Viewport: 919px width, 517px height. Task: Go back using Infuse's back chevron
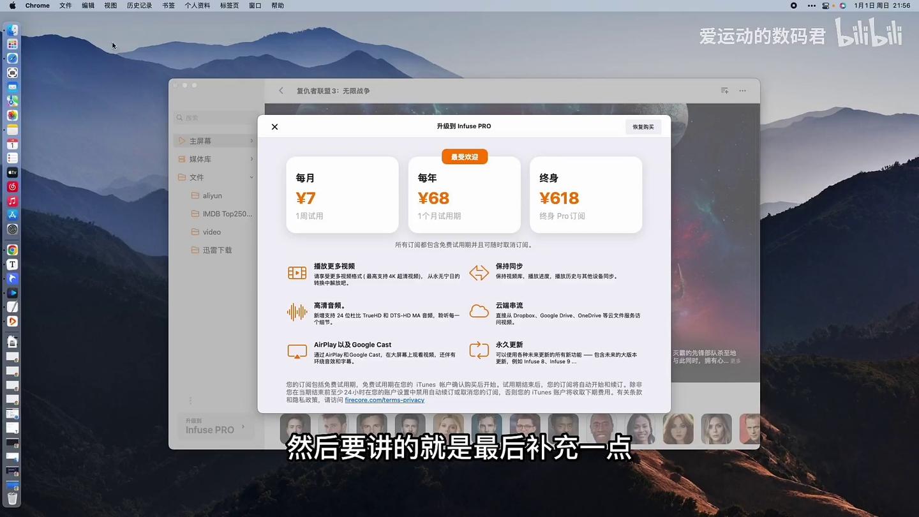[x=281, y=91]
